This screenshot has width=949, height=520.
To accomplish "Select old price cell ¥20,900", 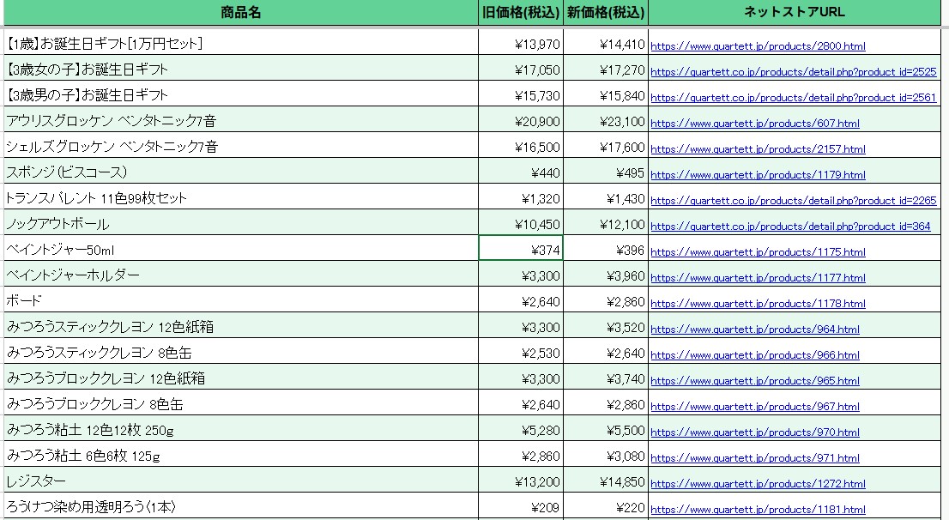I will pyautogui.click(x=521, y=120).
